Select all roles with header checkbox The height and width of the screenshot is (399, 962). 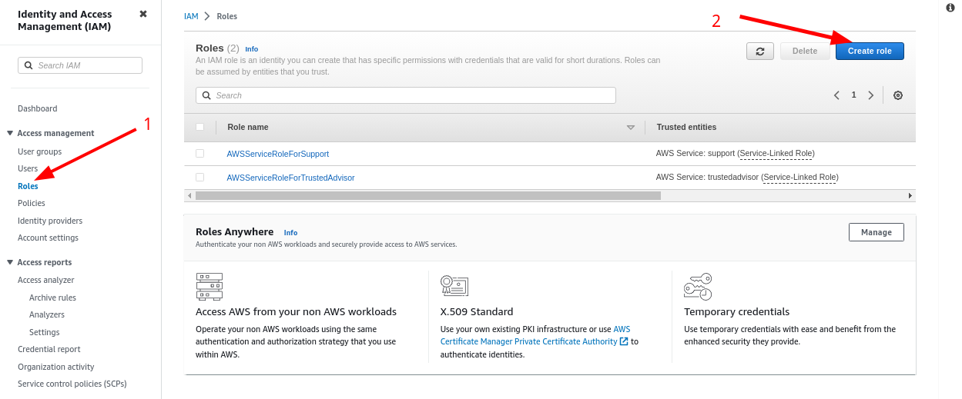(x=200, y=127)
